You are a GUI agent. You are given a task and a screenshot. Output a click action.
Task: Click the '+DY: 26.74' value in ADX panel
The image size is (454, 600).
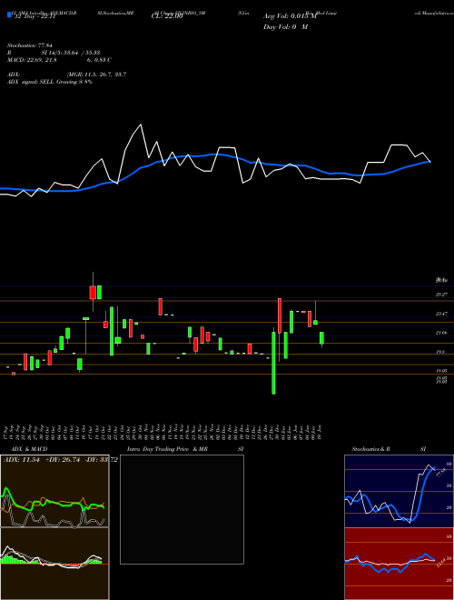(x=63, y=460)
